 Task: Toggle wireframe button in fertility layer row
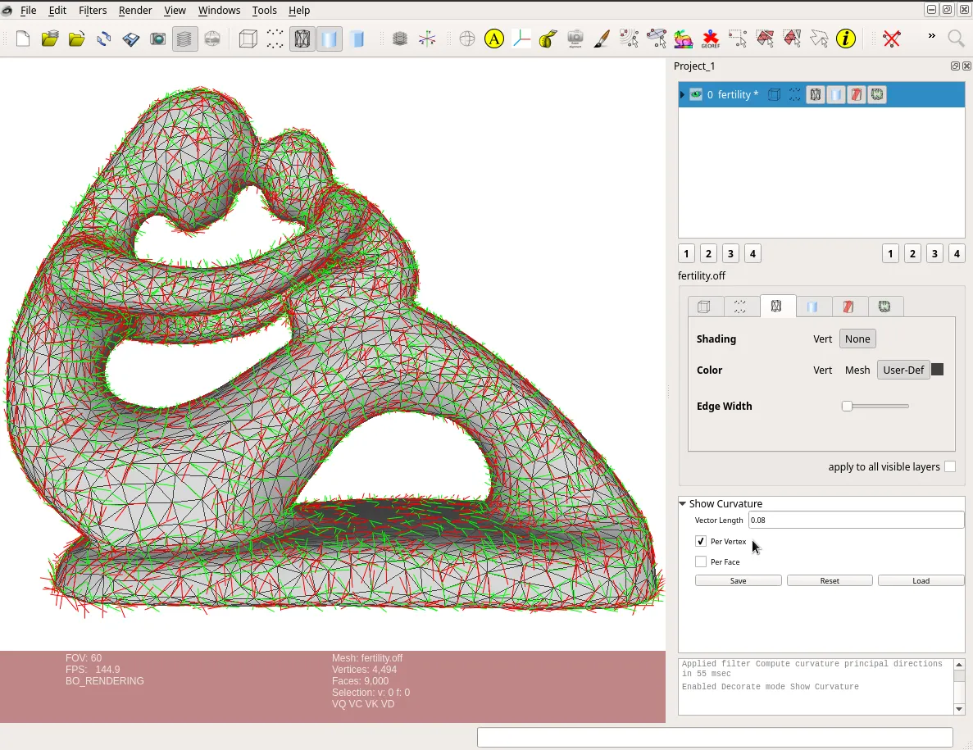(x=816, y=95)
